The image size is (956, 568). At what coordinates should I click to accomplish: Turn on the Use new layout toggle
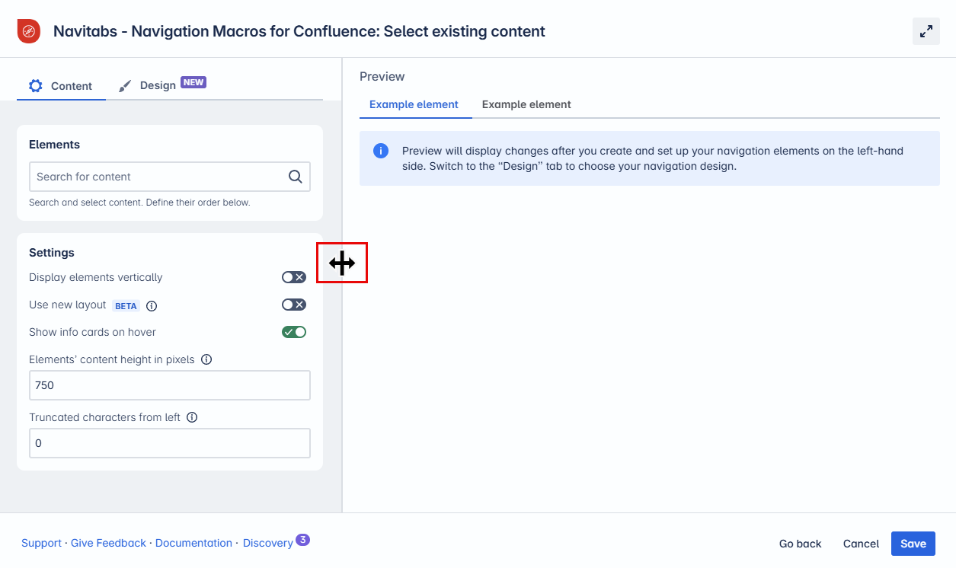pos(294,305)
